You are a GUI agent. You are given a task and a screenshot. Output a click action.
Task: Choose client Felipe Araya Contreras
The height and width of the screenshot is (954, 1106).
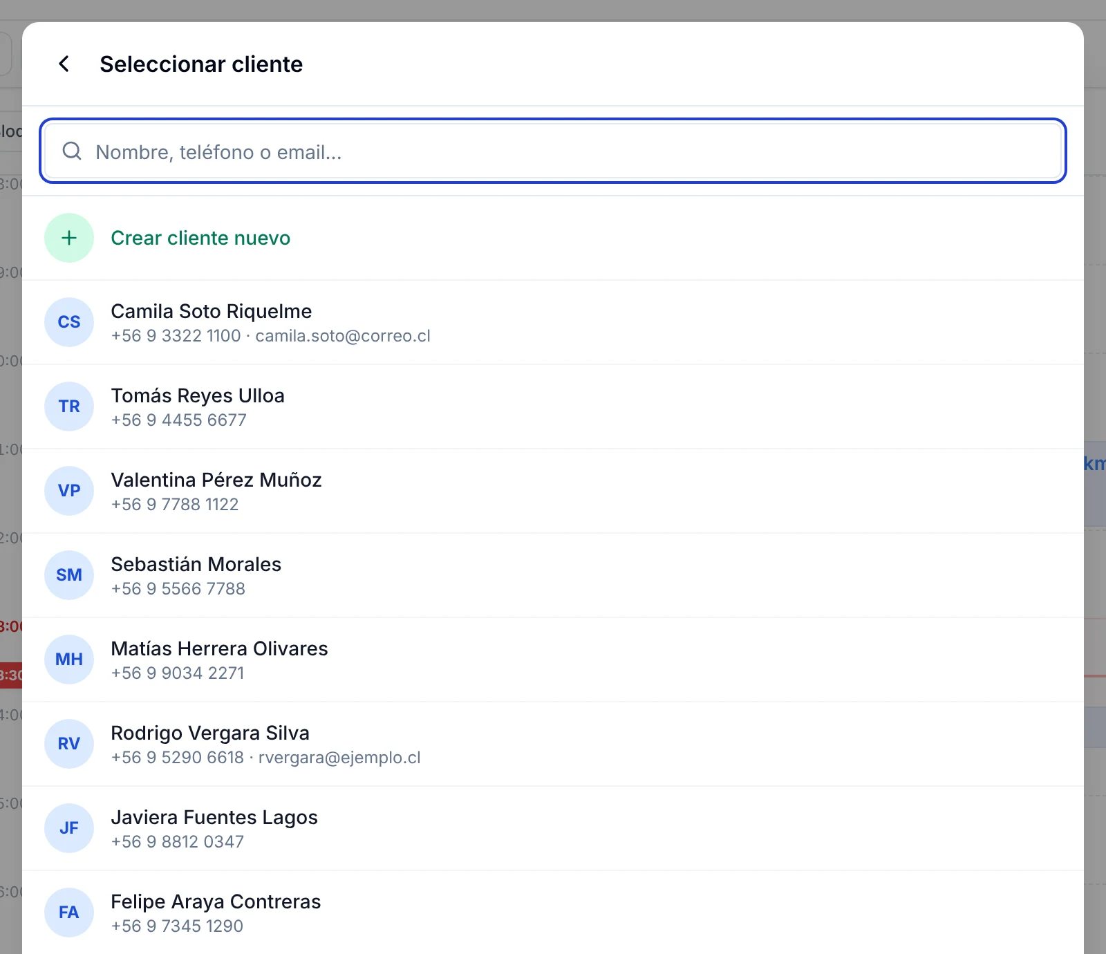point(553,913)
